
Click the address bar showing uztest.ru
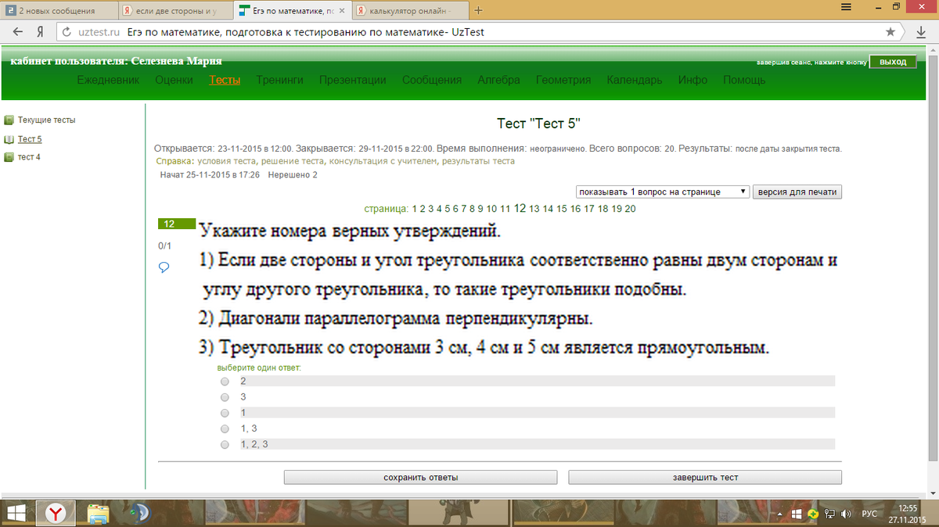(469, 33)
